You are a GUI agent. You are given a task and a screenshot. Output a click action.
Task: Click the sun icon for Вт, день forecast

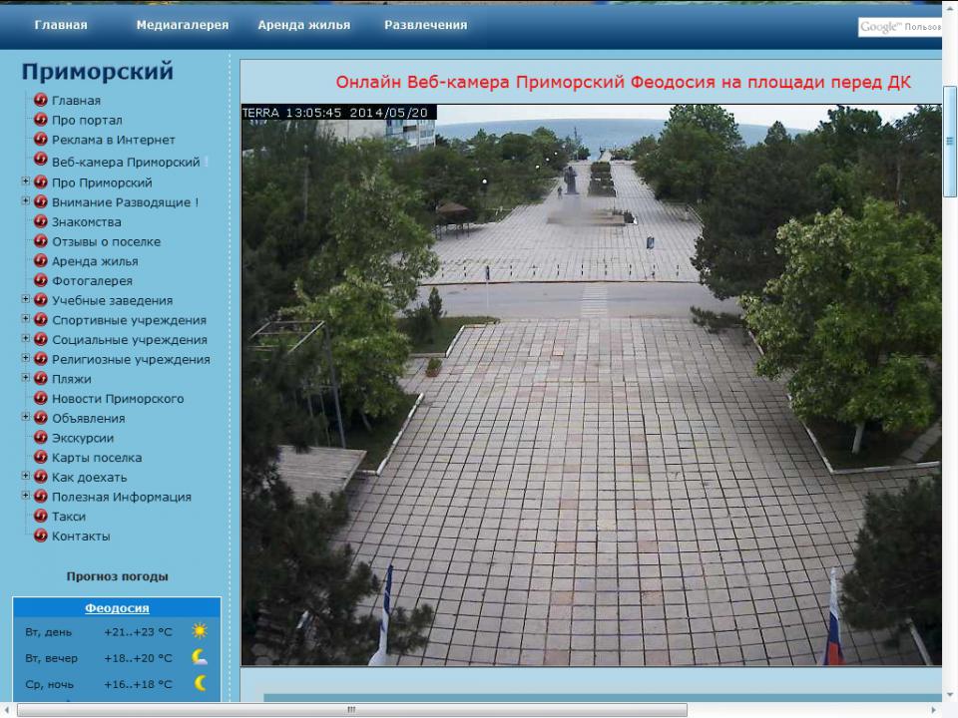200,631
